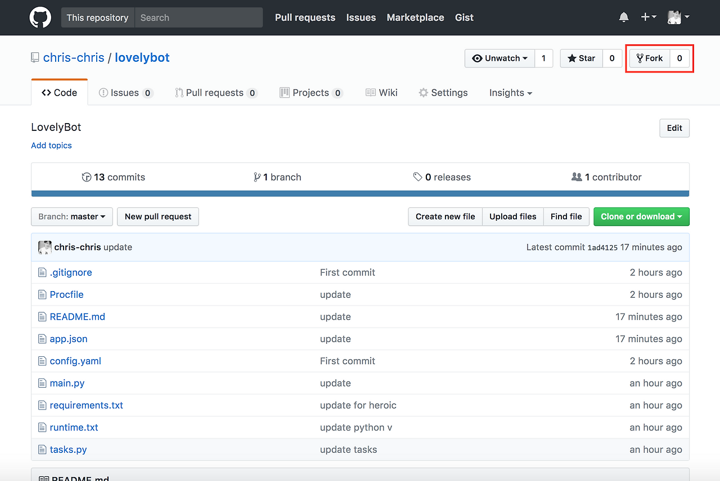The image size is (720, 481).
Task: Switch to the Issues tab
Action: 125,92
